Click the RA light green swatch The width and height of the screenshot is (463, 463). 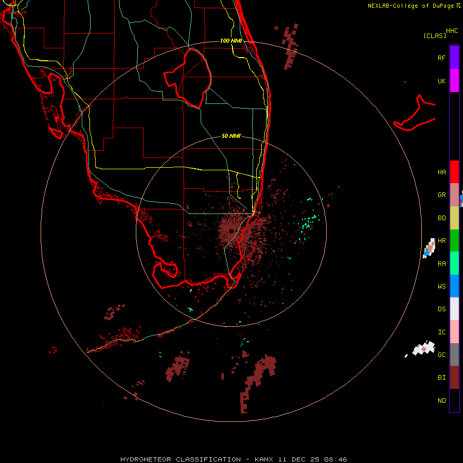click(x=454, y=263)
